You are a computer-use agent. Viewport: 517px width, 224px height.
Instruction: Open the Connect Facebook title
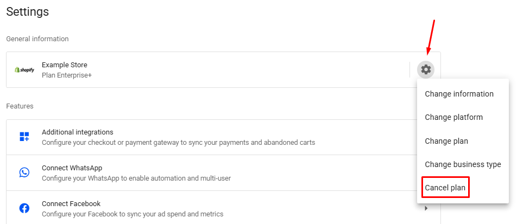71,204
